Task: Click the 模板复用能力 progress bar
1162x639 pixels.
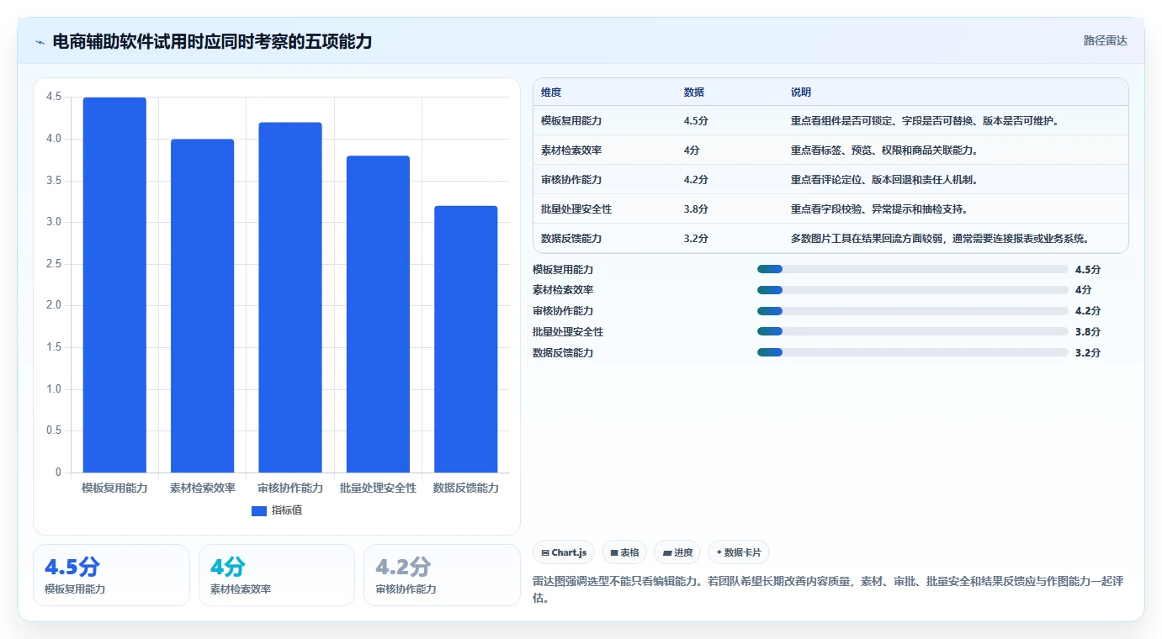Action: pyautogui.click(x=913, y=269)
